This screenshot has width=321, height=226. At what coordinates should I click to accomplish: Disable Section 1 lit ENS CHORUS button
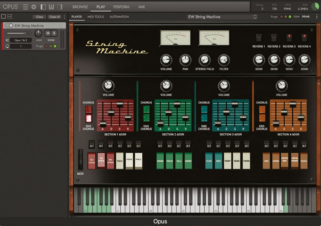[x=89, y=118]
